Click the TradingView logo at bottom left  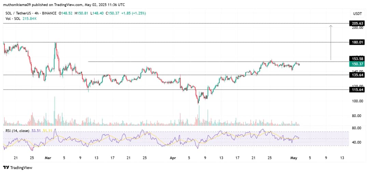[17, 168]
